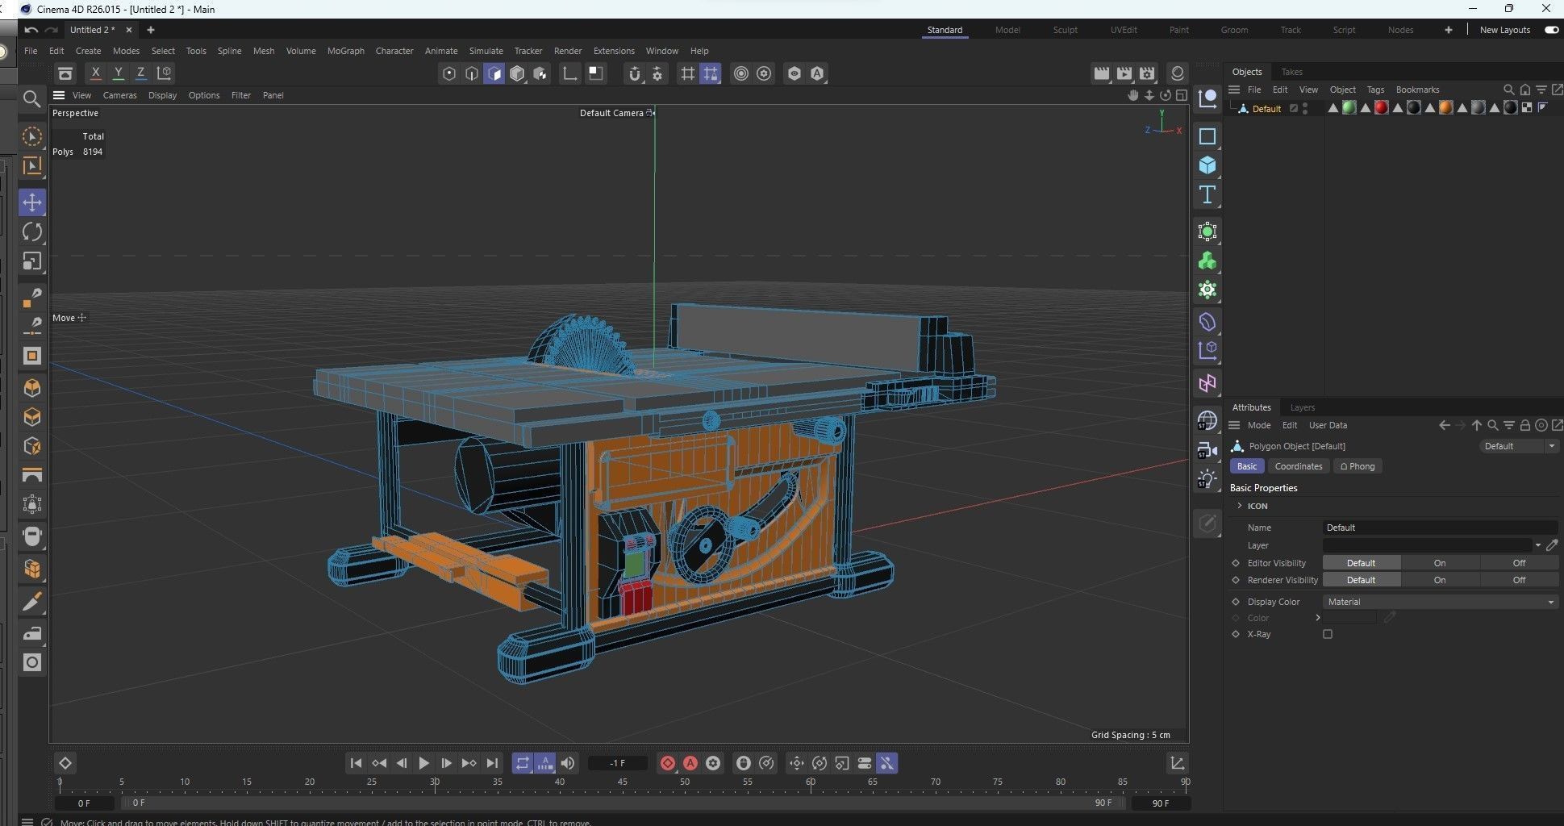Click the red material tag on Default object
This screenshot has width=1564, height=826.
[x=1381, y=108]
